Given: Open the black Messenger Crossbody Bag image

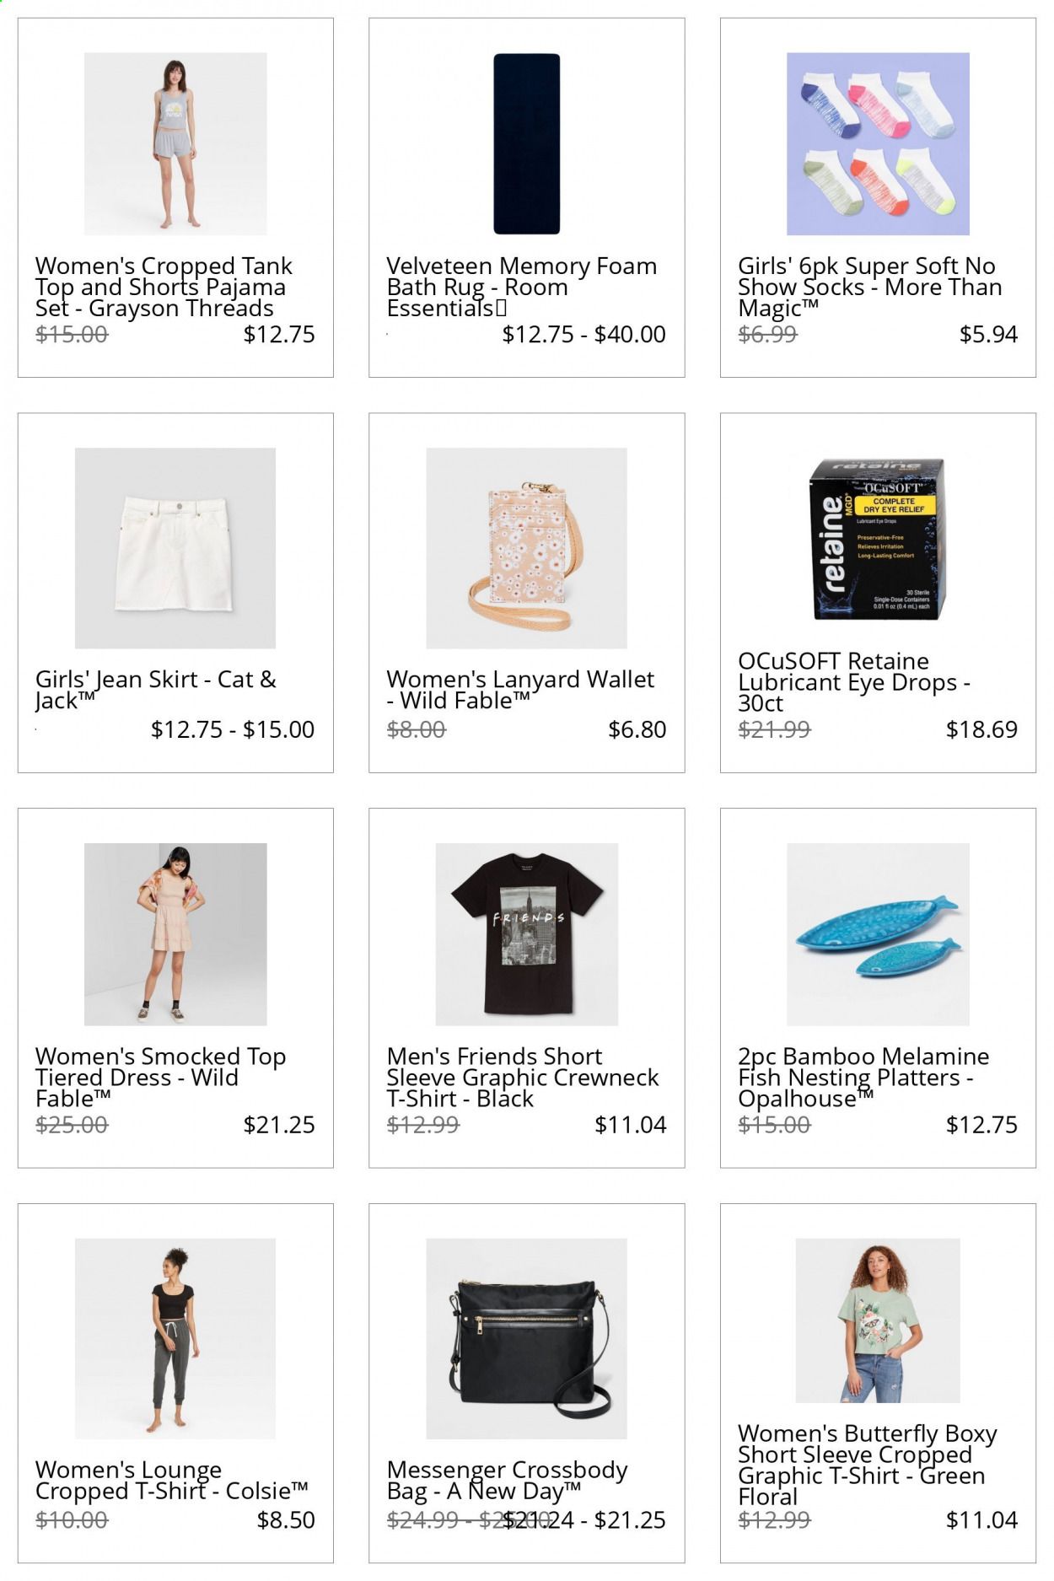Looking at the screenshot, I should (527, 1338).
